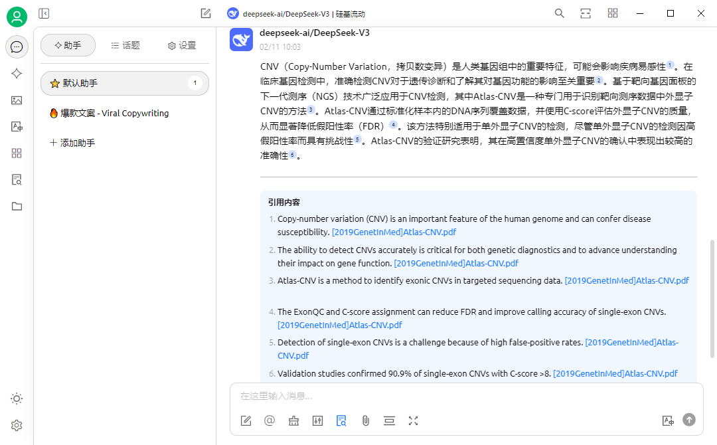Open the DeepSeek-V3 model selector
The height and width of the screenshot is (445, 717).
point(296,14)
